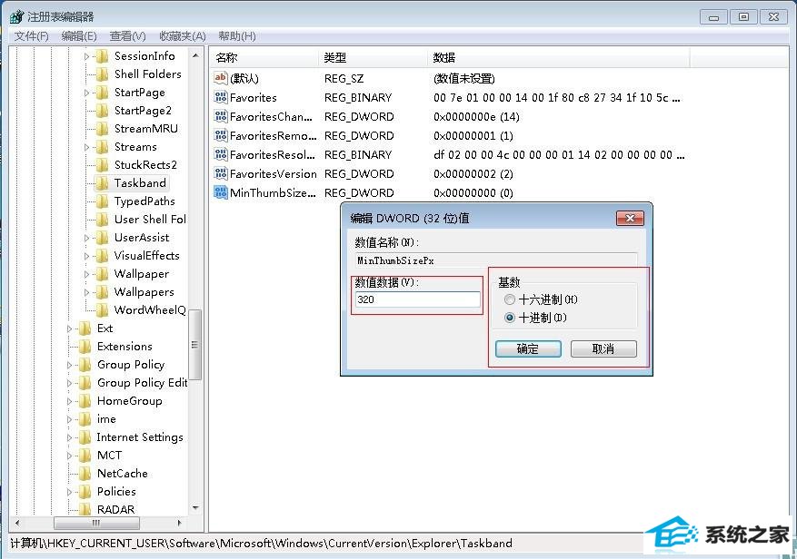Viewport: 797px width, 559px height.
Task: Sort values by the 数据 column header
Action: (x=558, y=57)
